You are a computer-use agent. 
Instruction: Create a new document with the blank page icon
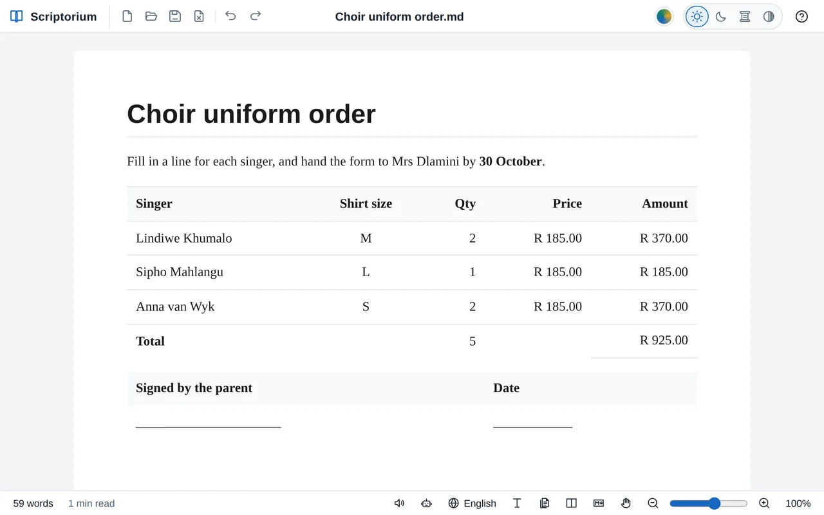(127, 16)
